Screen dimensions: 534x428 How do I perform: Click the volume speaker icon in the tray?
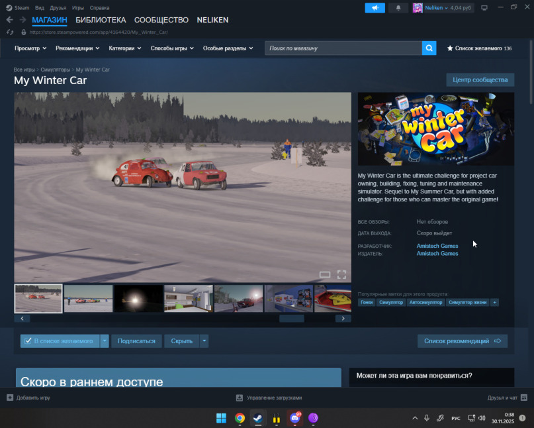click(x=482, y=418)
